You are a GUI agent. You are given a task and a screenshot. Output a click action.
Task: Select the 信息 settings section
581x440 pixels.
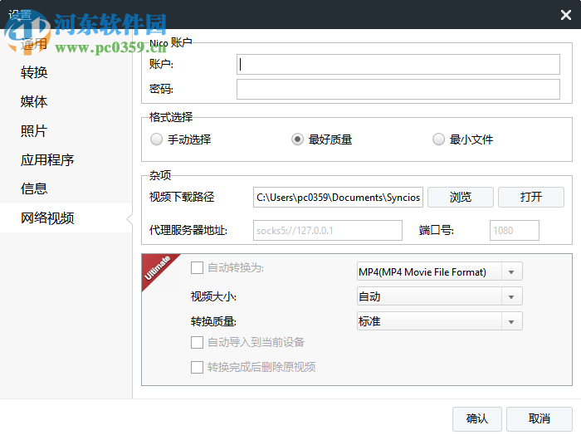(34, 188)
